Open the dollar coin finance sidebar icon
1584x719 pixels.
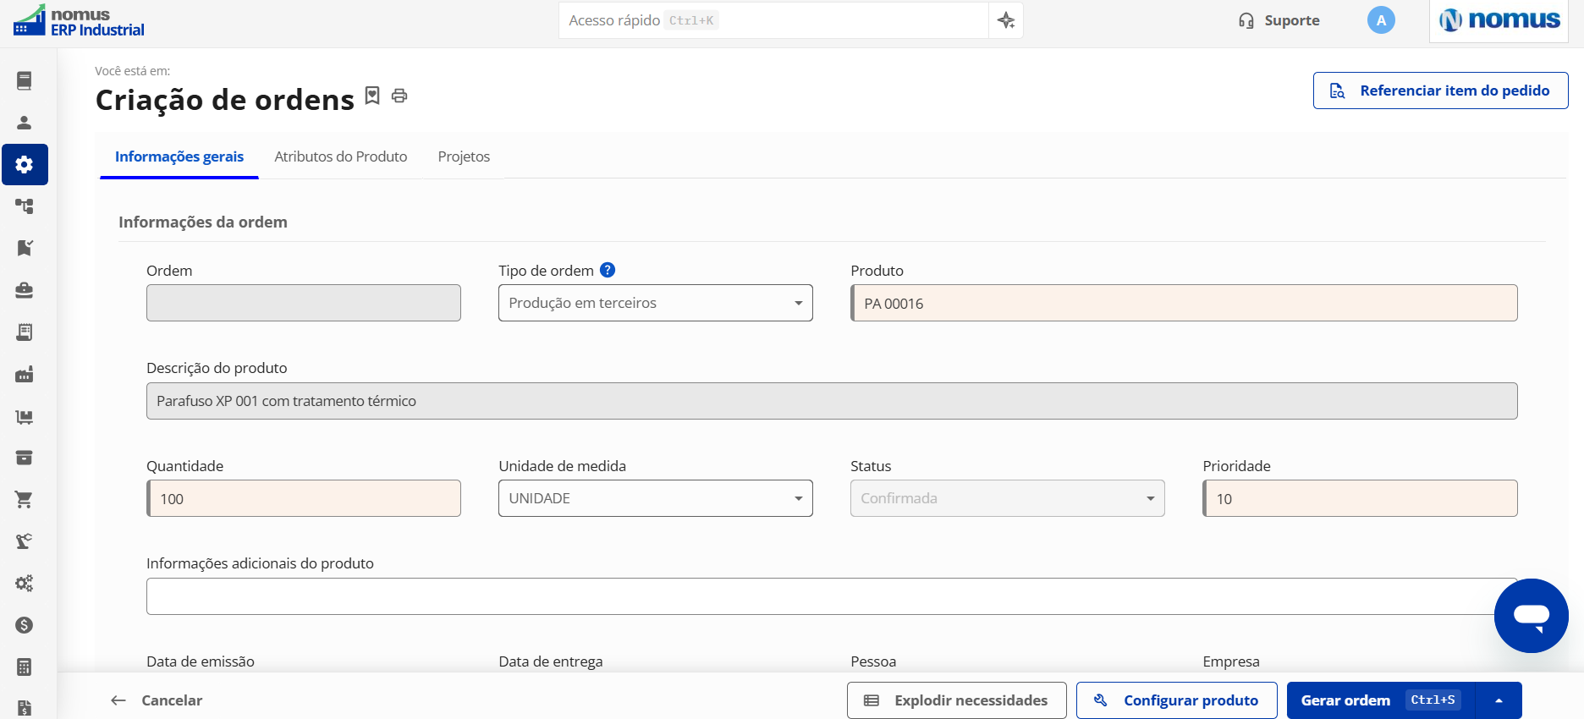(25, 625)
